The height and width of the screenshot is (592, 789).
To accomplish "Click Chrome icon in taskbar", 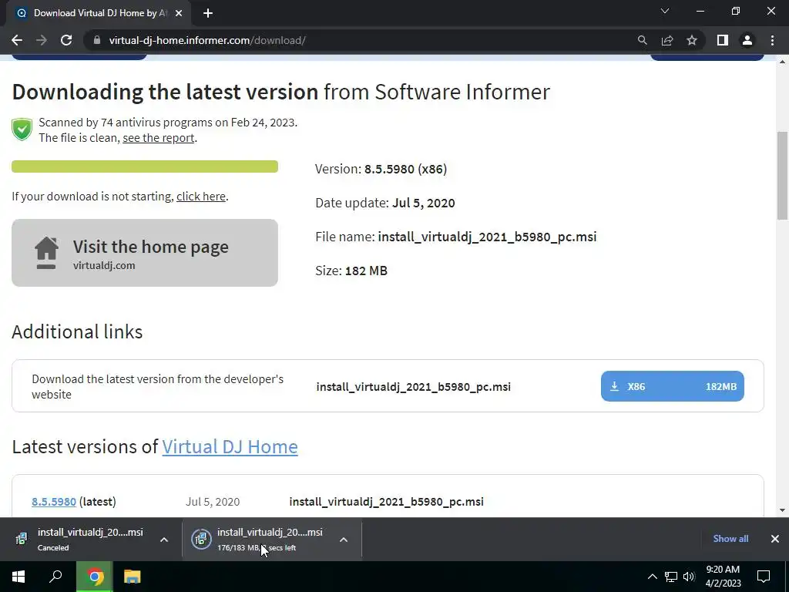I will coord(95,577).
